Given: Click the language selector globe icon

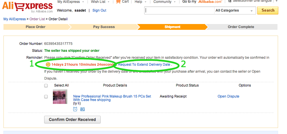Looking at the screenshot, I should pos(229,1).
